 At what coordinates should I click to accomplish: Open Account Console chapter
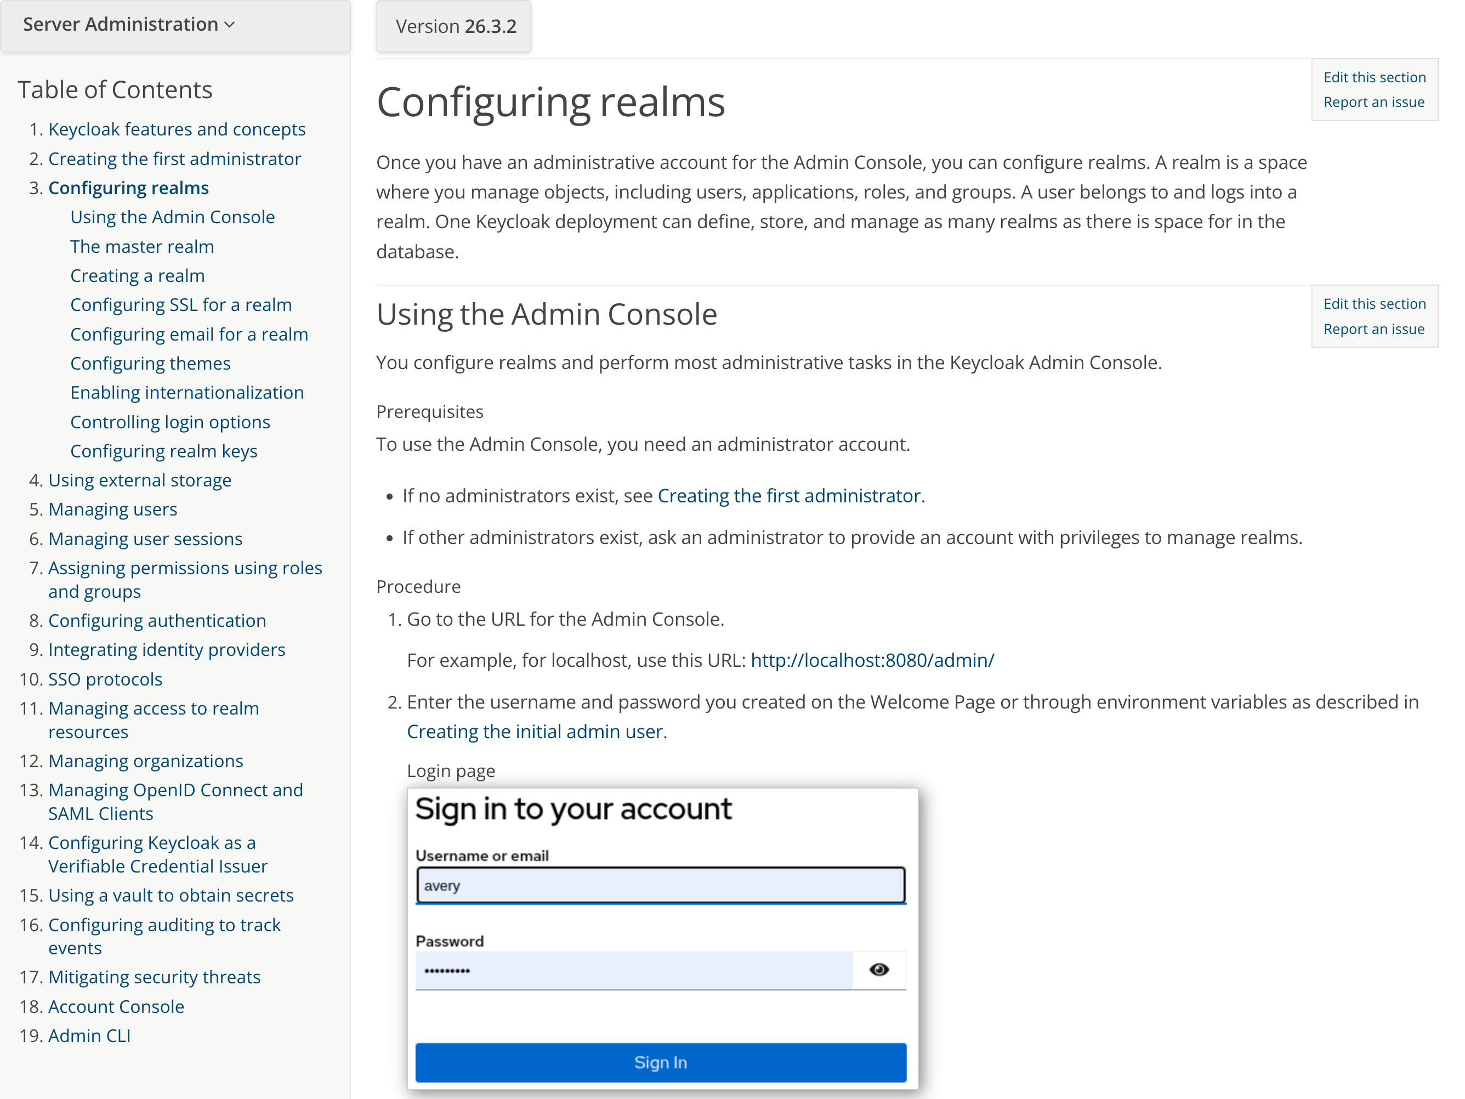coord(116,1007)
